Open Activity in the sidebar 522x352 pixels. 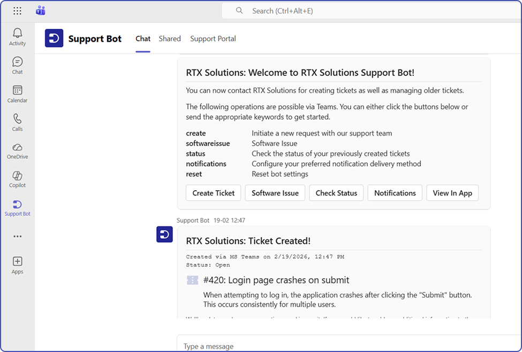point(17,37)
